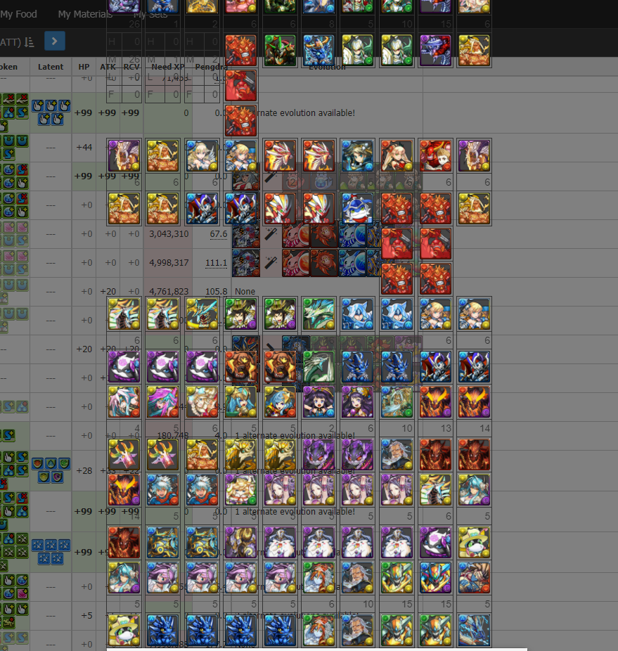Click the +28 HP value
This screenshot has width=618, height=651.
(84, 470)
